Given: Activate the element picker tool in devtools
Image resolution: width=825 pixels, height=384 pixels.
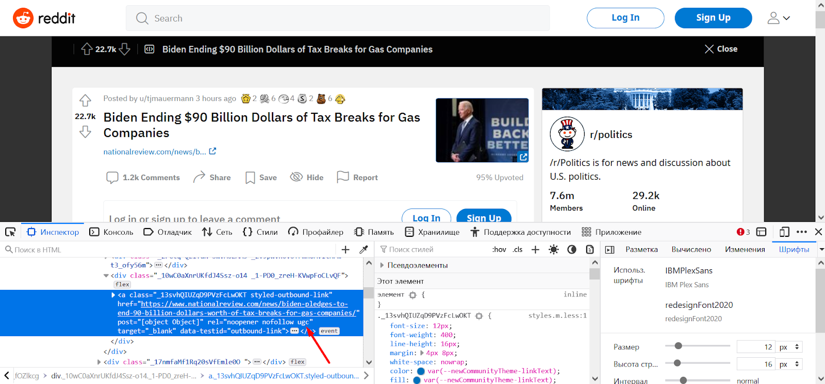Looking at the screenshot, I should [x=10, y=232].
